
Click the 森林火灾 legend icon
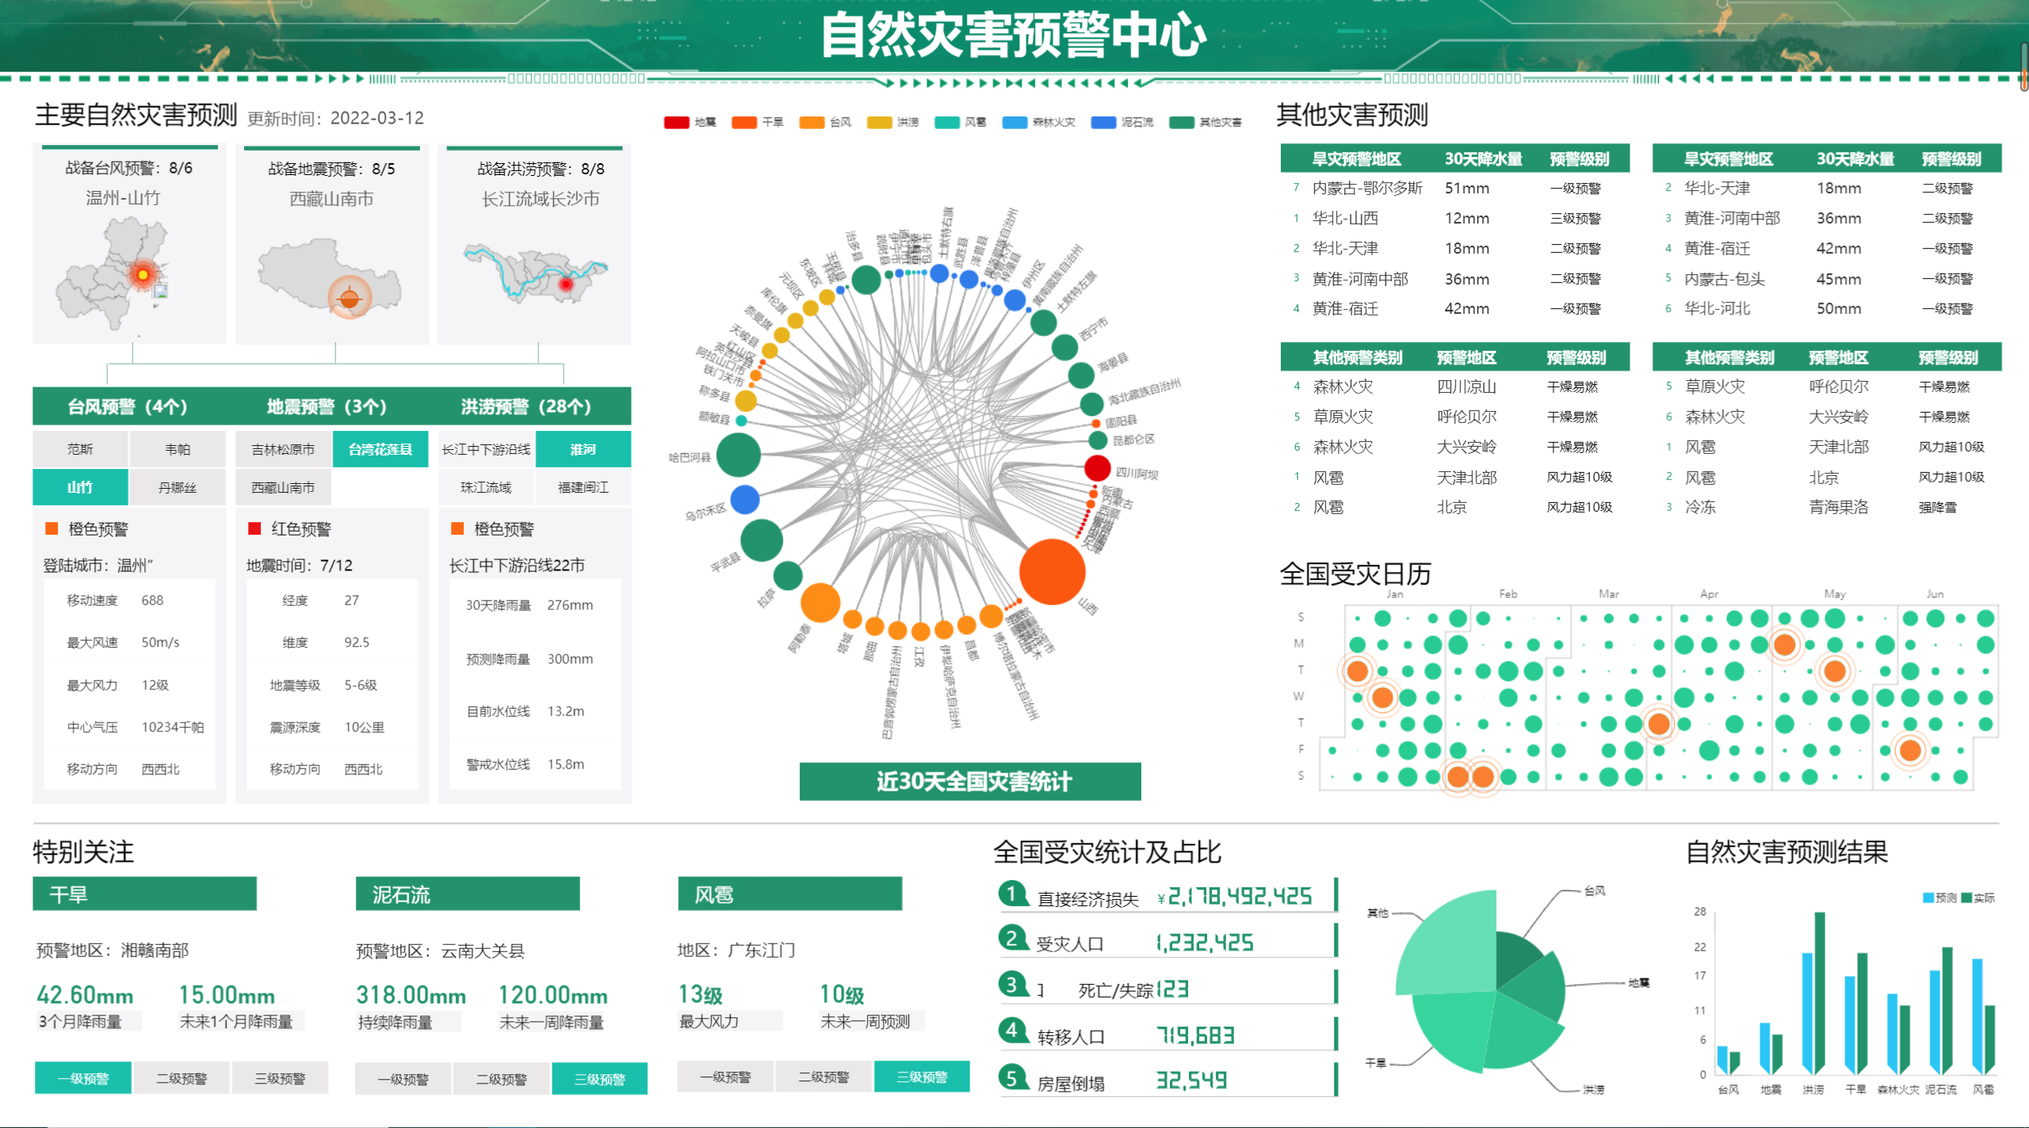1016,123
